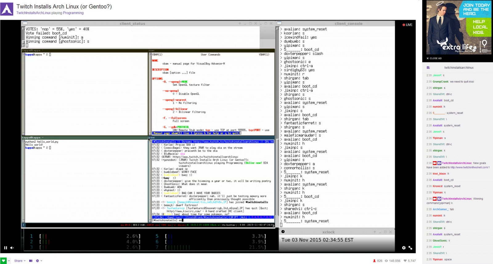Click the chat header channel name
This screenshot has width=493, height=264.
459,68
